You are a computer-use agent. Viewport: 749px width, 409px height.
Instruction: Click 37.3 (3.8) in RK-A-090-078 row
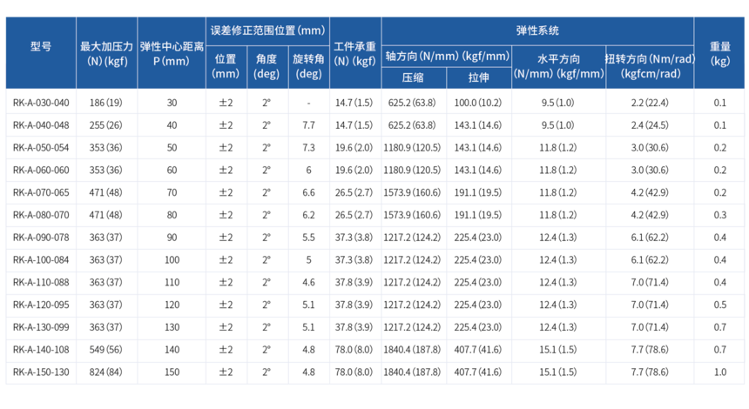354,238
